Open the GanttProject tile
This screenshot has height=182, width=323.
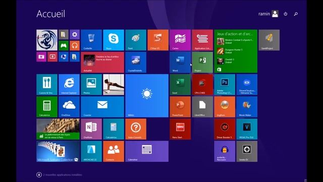coord(269,40)
